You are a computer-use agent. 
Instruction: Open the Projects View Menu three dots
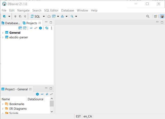tap(52, 28)
